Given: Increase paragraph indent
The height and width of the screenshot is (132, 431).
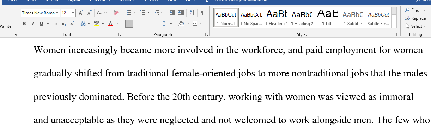Looking at the screenshot, I should [181, 13].
